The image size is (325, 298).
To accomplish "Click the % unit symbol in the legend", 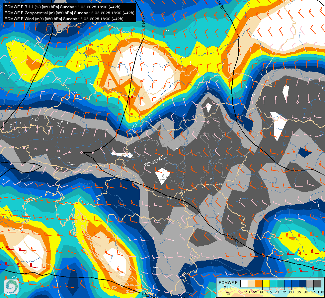I will 228,293.
